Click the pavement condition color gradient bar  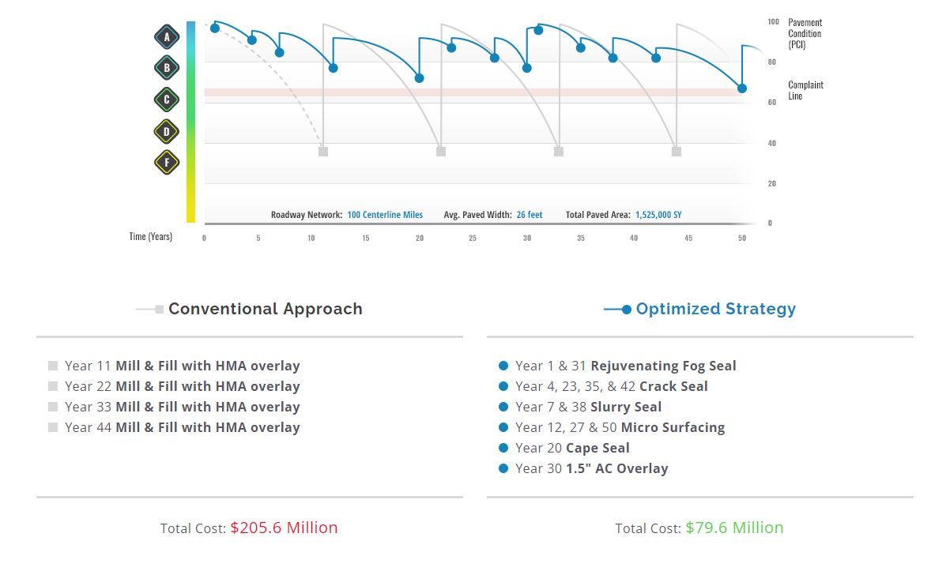pyautogui.click(x=190, y=122)
